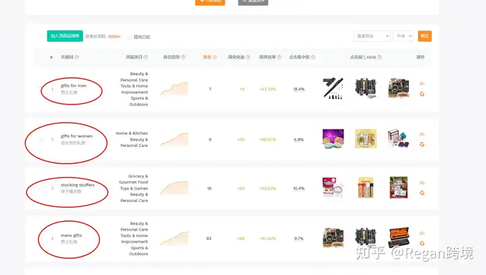486x275 pixels.
Task: Sort by the orange 排名 column header
Action: click(x=207, y=57)
